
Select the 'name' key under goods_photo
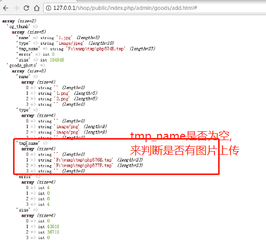coord(23,77)
